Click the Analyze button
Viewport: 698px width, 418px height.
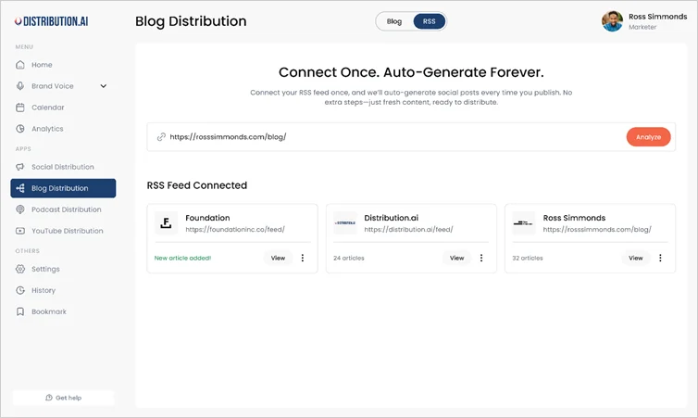point(648,137)
